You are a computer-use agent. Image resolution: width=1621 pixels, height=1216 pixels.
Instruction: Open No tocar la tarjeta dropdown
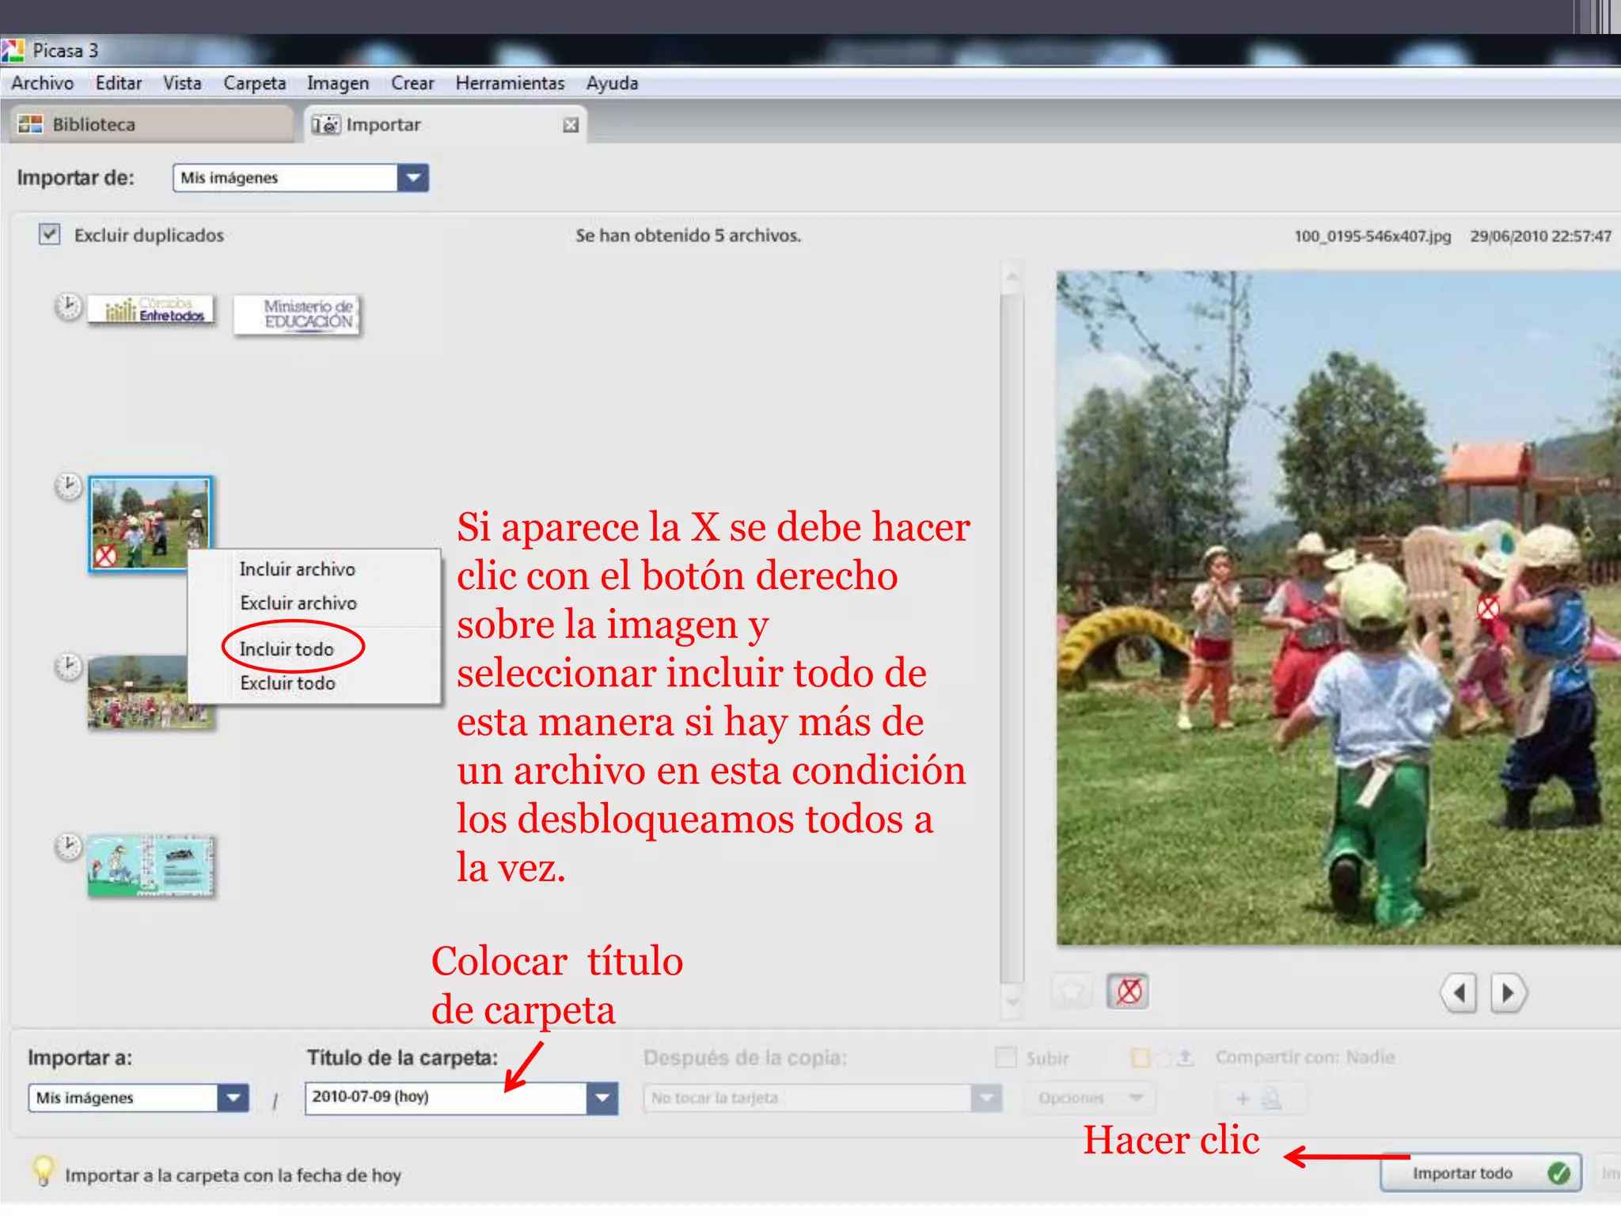[x=823, y=1098]
